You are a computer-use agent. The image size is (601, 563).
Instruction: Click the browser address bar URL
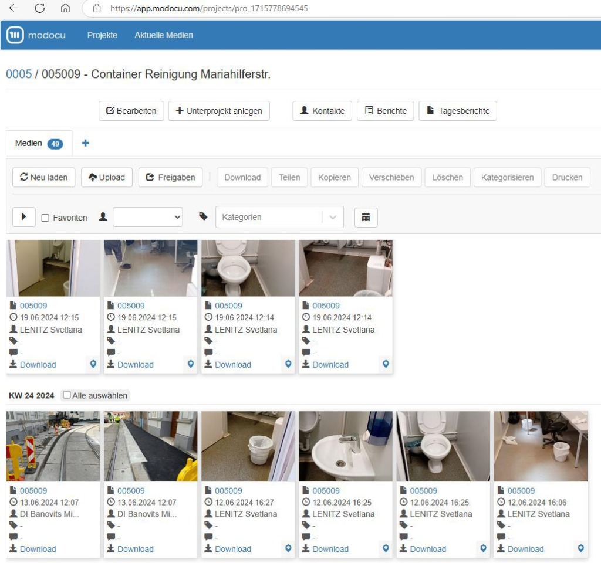(x=209, y=9)
